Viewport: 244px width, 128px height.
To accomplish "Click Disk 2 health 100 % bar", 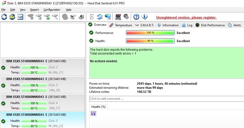I will click(x=34, y=67).
